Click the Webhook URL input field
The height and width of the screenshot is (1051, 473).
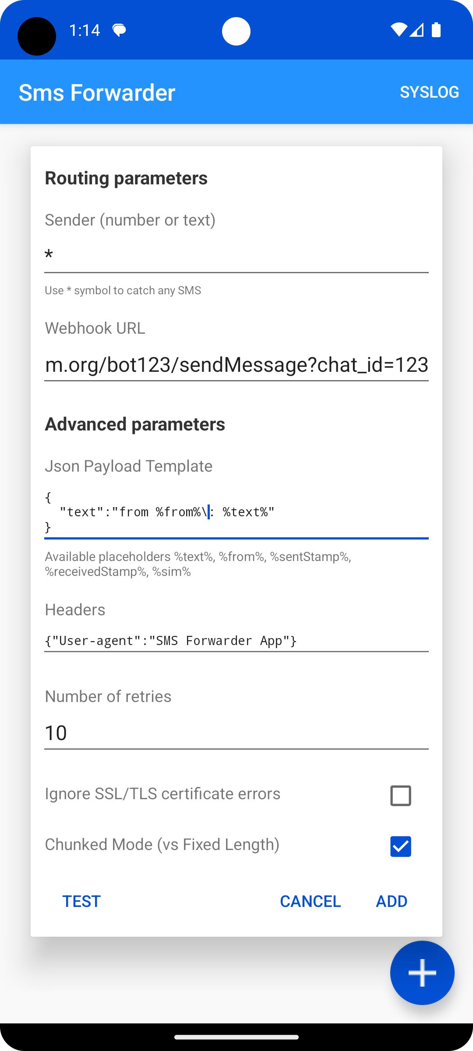tap(236, 364)
